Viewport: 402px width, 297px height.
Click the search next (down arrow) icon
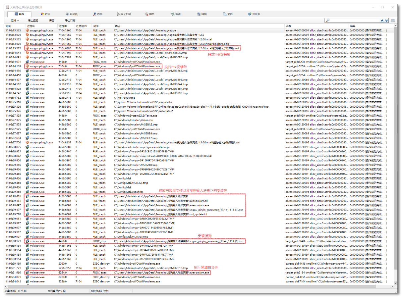(386, 21)
